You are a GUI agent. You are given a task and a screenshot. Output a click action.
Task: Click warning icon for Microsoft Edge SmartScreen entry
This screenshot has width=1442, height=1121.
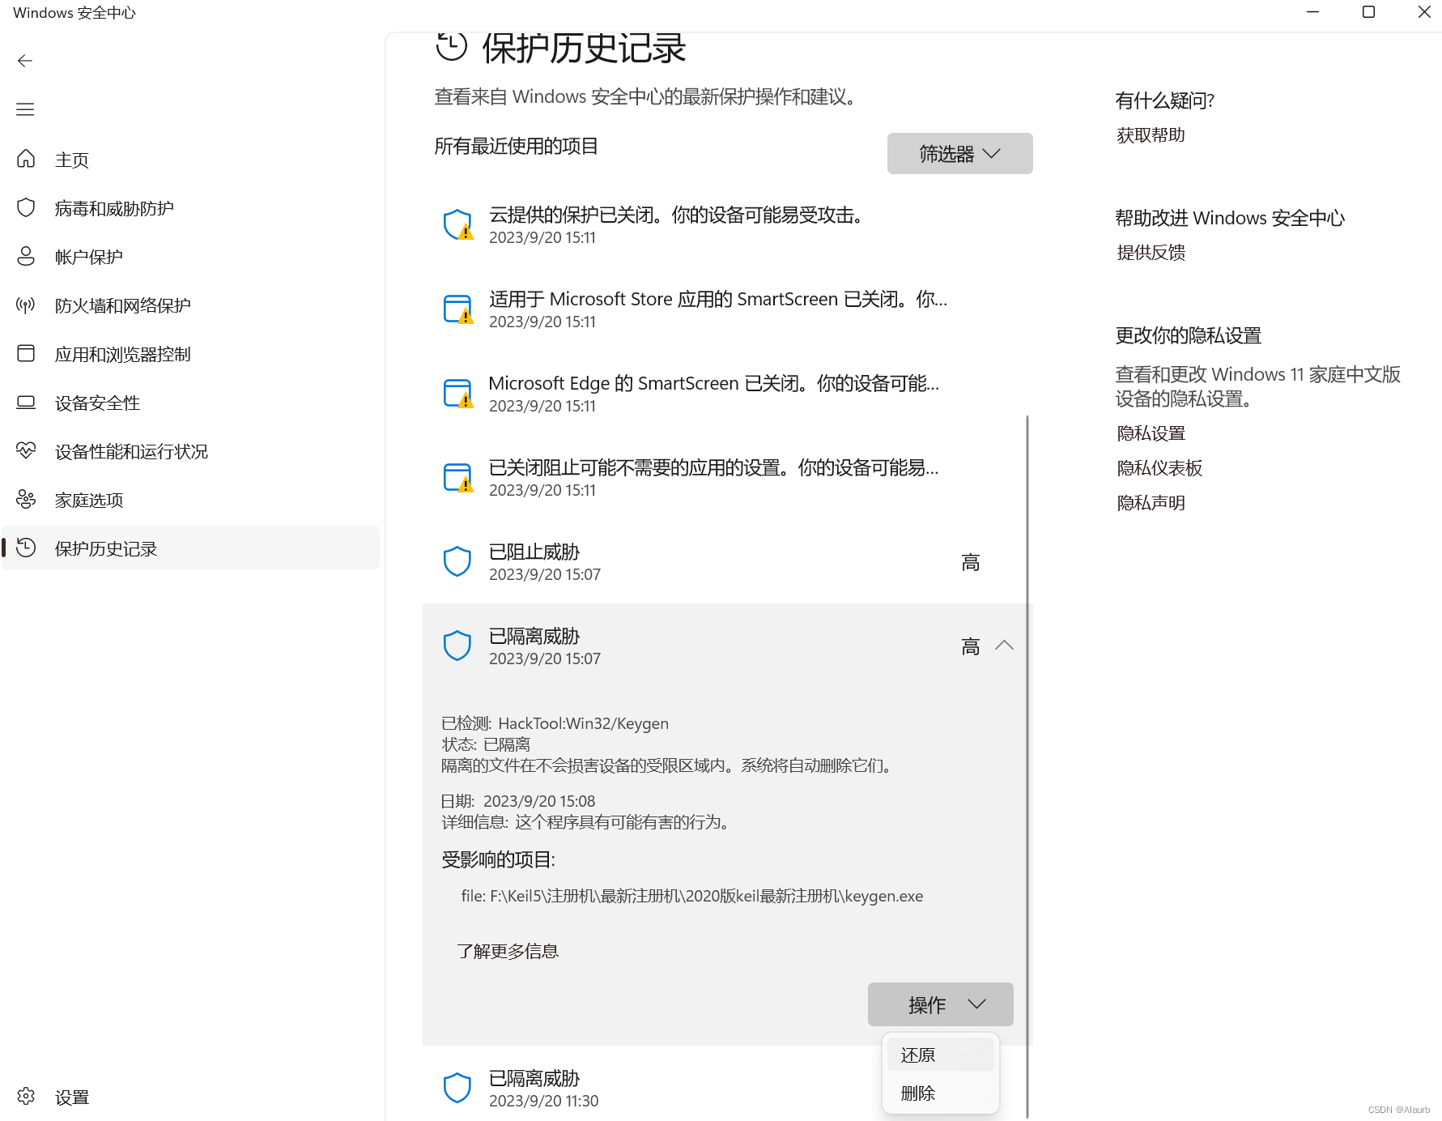[458, 393]
